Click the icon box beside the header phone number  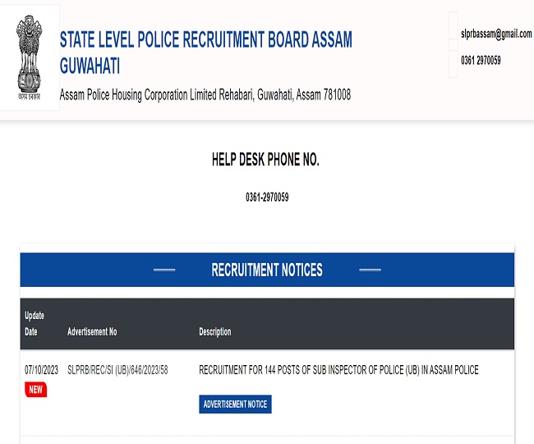pyautogui.click(x=453, y=61)
